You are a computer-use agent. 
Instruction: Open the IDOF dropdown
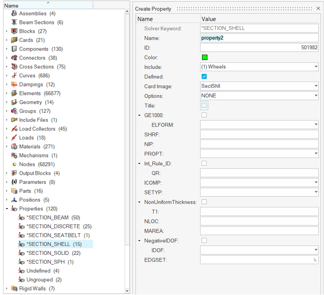pos(259,250)
